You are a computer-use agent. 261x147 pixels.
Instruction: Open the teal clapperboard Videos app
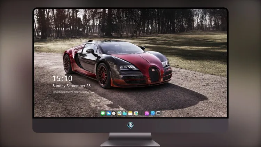pos(125,114)
